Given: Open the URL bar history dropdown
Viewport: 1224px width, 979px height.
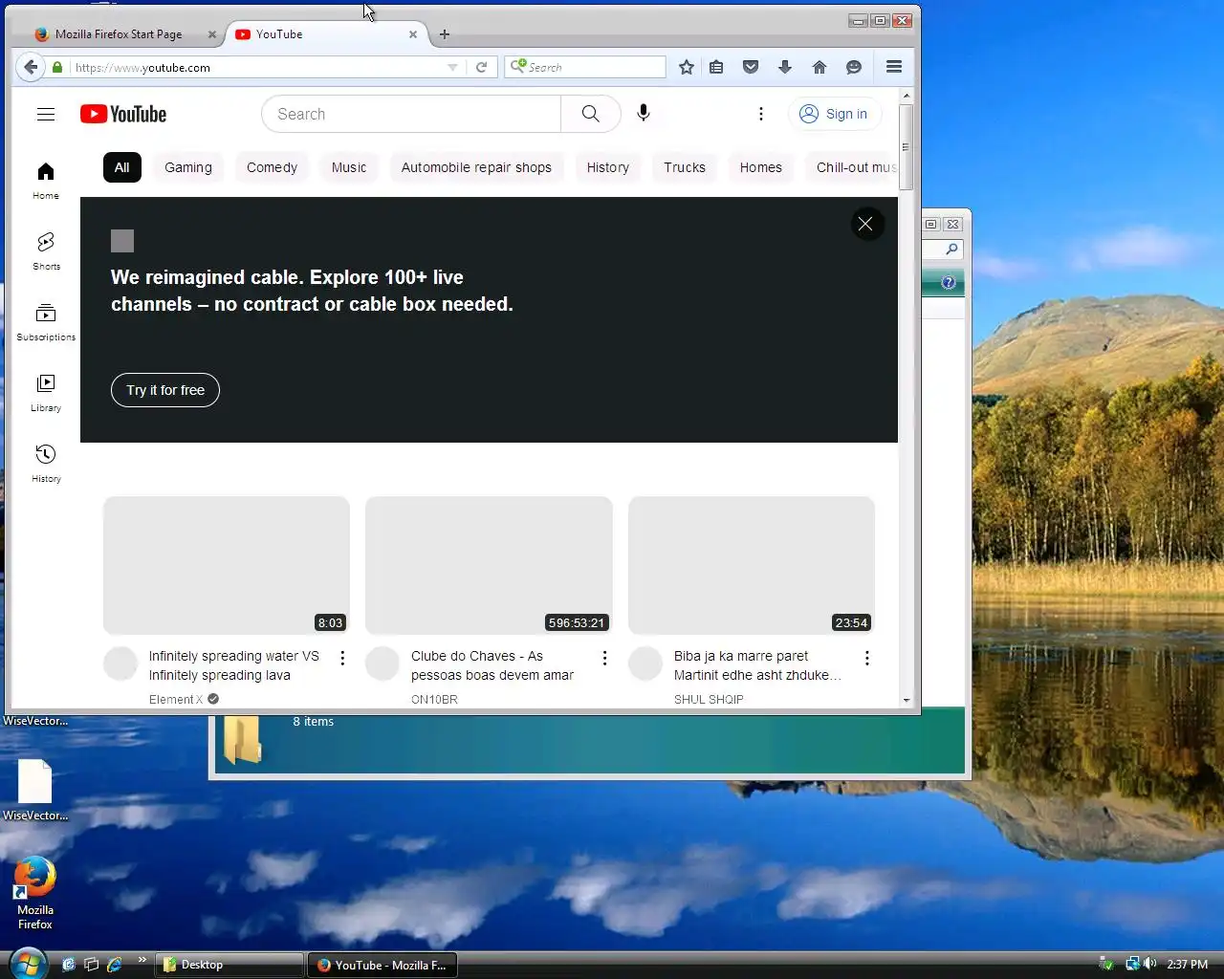Looking at the screenshot, I should [452, 67].
